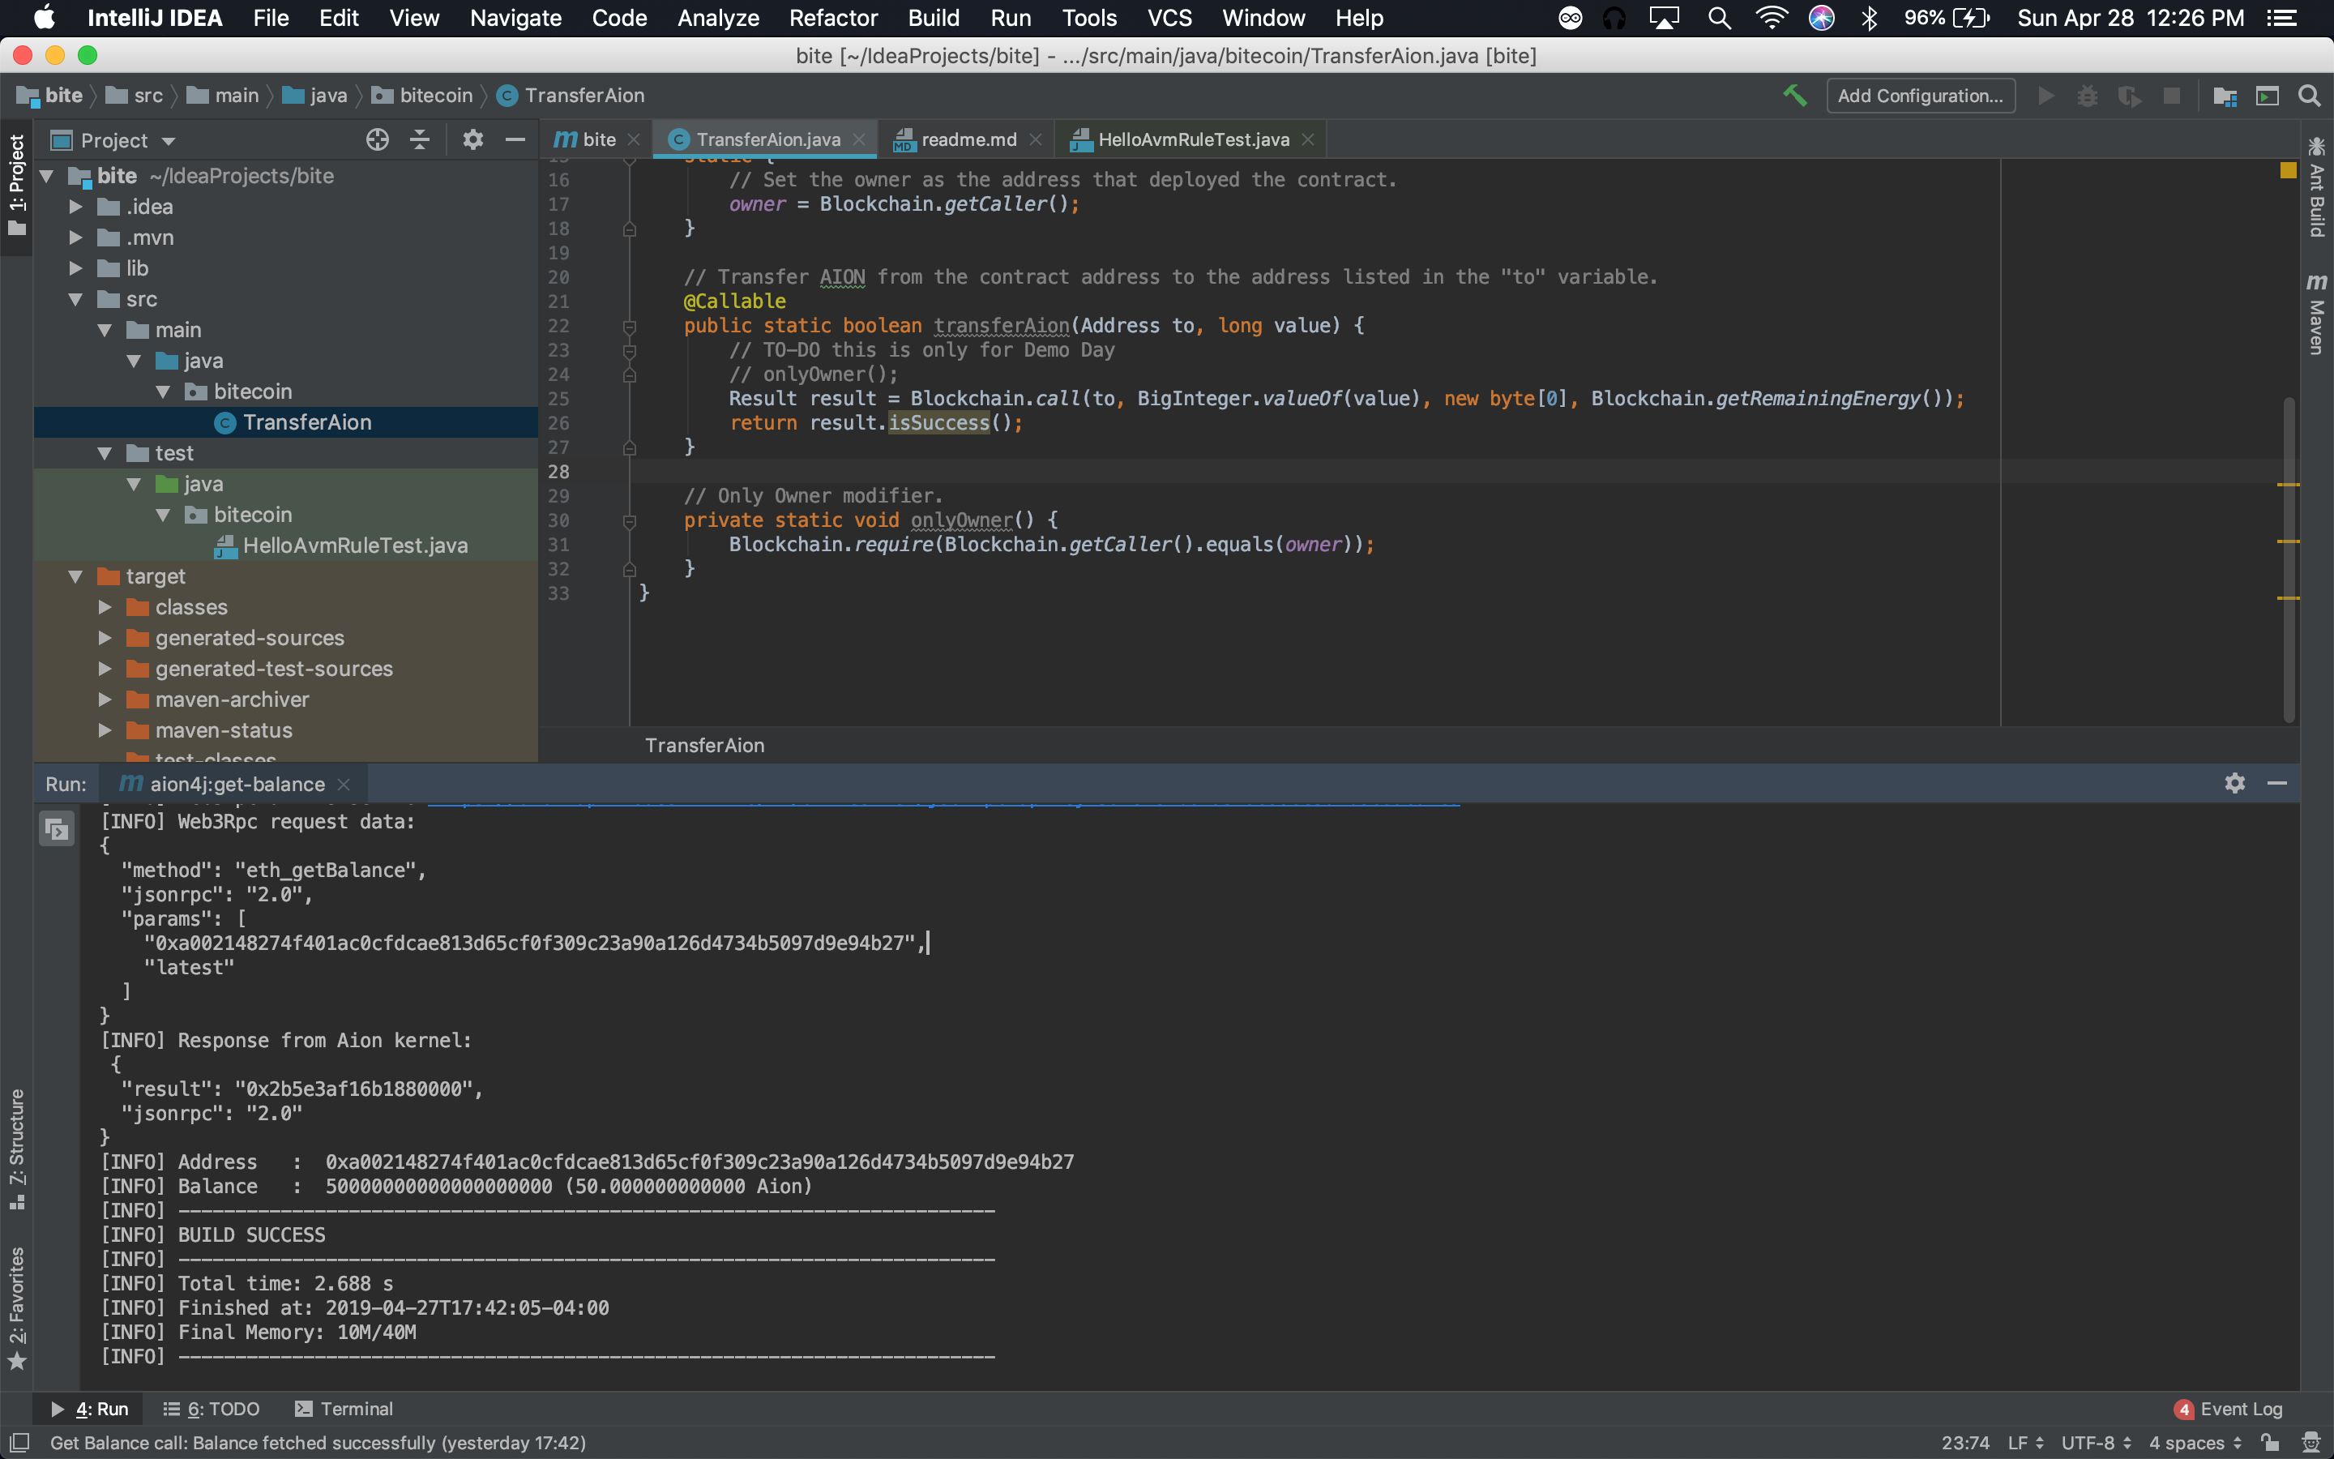Click Add Configuration button
Viewport: 2334px width, 1459px height.
[1919, 96]
